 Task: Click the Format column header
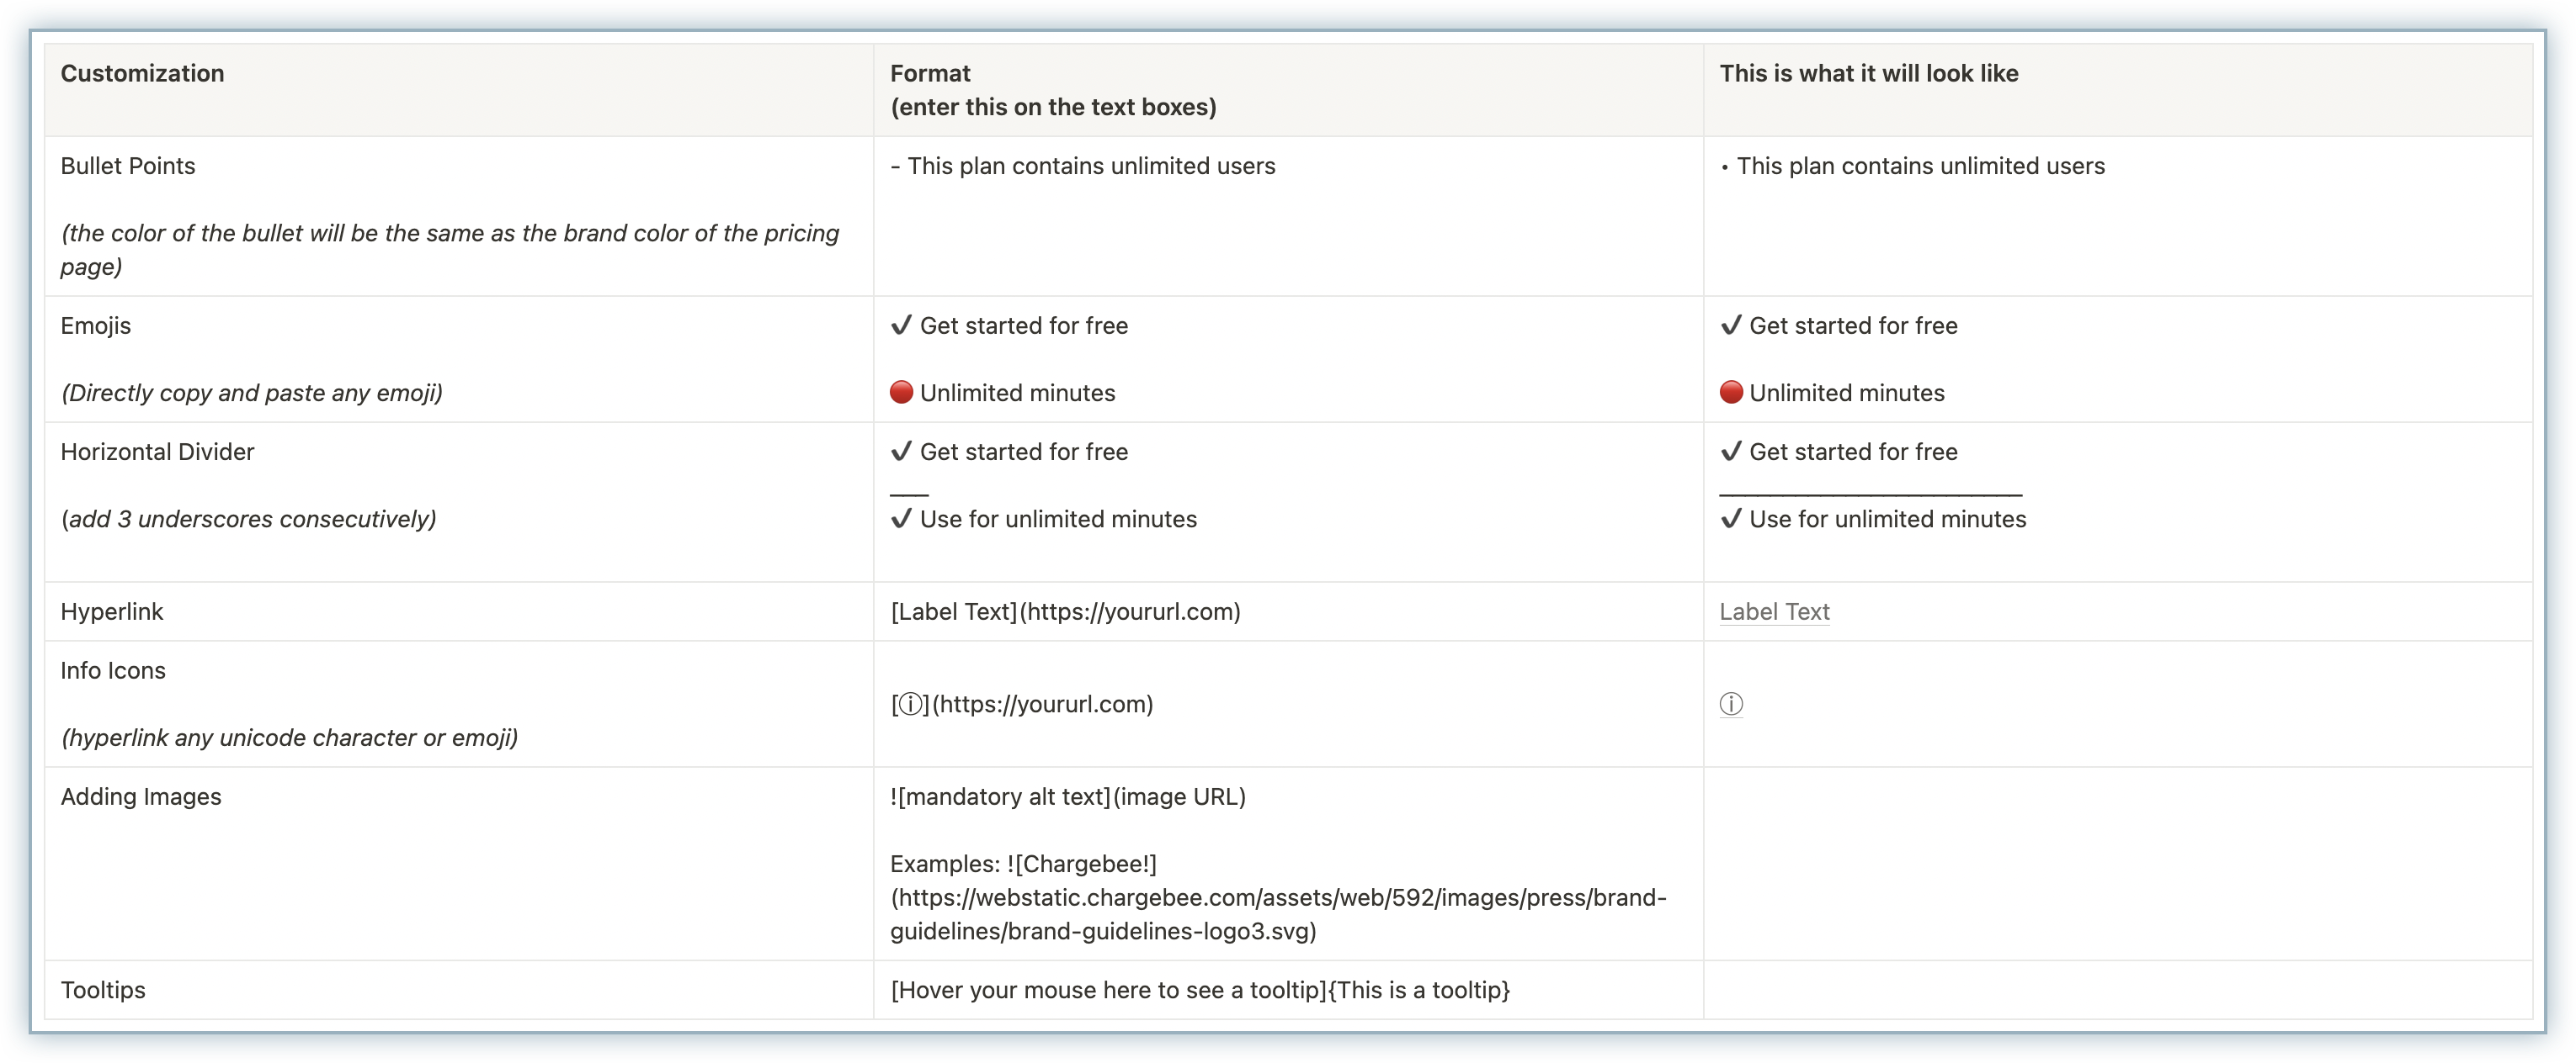(930, 73)
